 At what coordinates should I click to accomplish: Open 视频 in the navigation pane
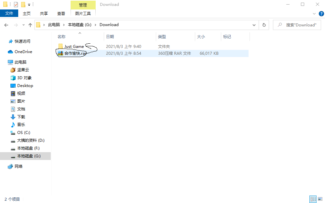click(21, 94)
